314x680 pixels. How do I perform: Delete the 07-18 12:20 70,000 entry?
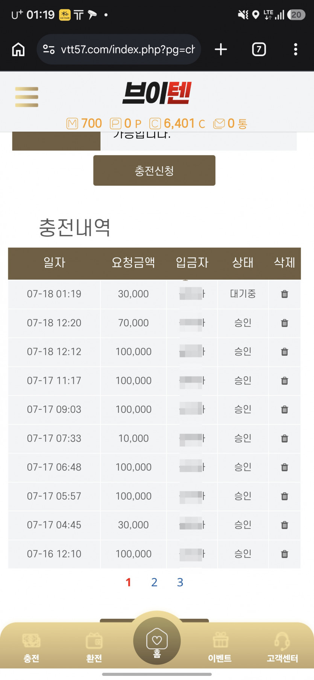[x=285, y=323]
